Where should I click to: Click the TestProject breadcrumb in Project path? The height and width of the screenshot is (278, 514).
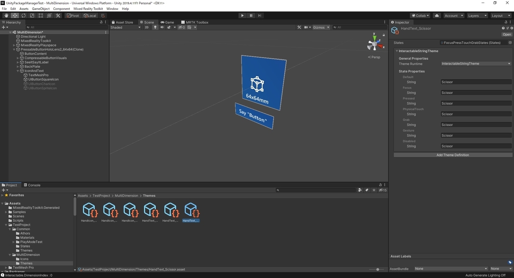point(101,195)
